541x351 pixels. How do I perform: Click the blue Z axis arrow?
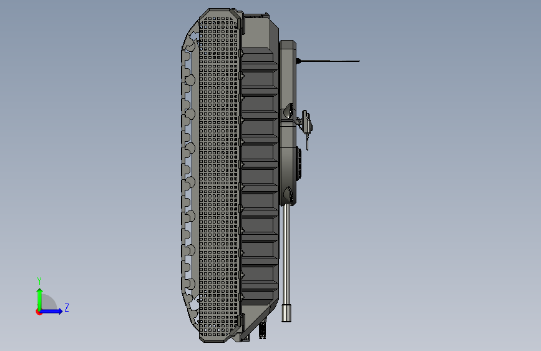tap(51, 311)
